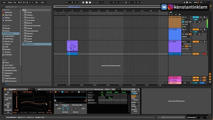Image resolution: width=213 pixels, height=120 pixels.
Task: Open Packs in Places
Action: [7, 63]
